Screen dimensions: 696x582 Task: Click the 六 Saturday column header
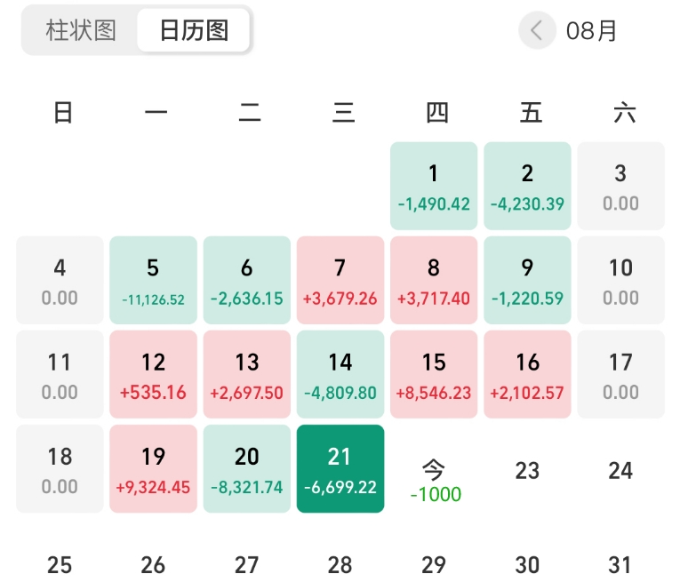coord(625,112)
